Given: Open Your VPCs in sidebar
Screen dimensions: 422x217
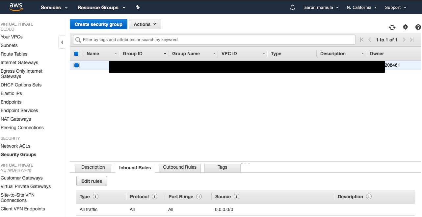Looking at the screenshot, I should tap(12, 37).
